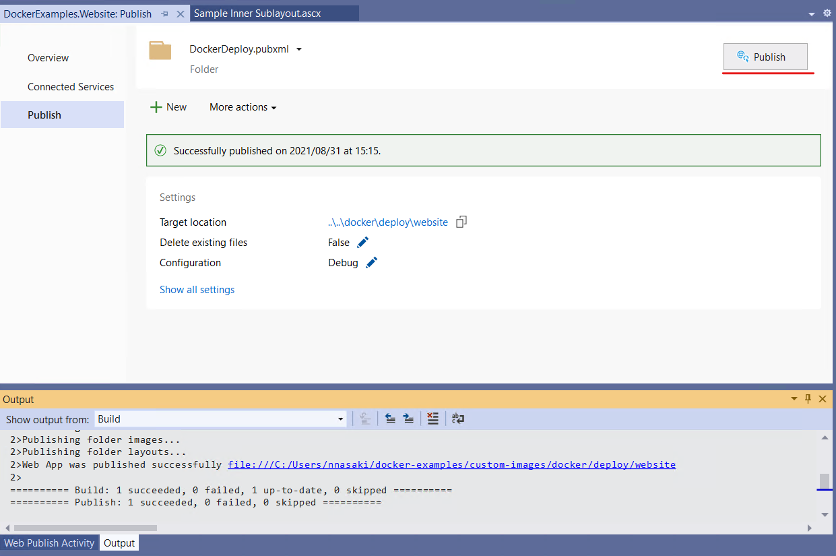Create a New publish profile
This screenshot has width=836, height=556.
point(168,107)
